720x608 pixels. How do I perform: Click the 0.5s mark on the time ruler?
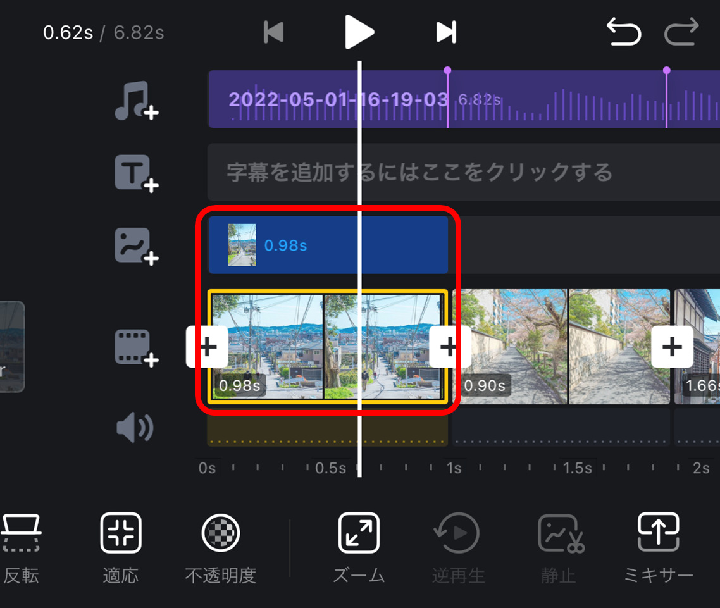point(330,468)
